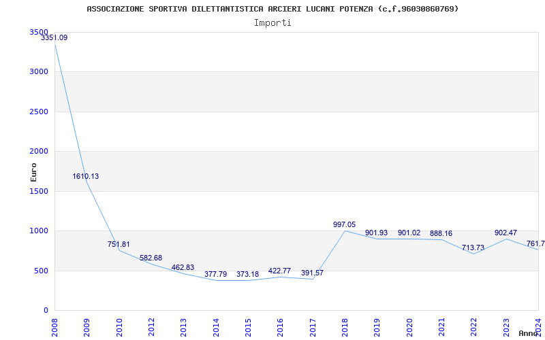
Task: Click the 3351.09 data label
Action: pyautogui.click(x=54, y=38)
